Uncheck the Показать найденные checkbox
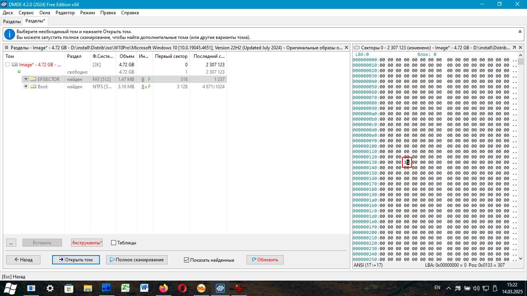This screenshot has height=296, width=527. 187,260
